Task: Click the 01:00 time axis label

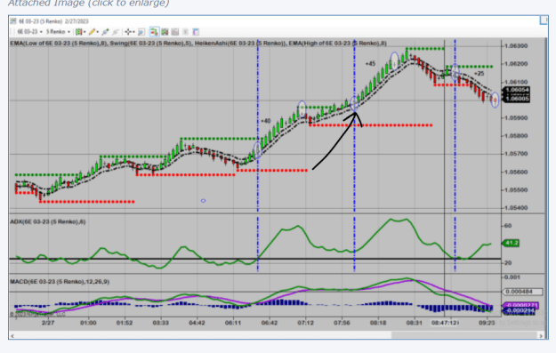Action: pyautogui.click(x=88, y=323)
